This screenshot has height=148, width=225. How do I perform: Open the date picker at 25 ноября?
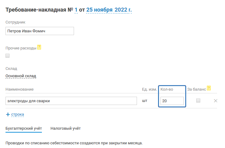[97, 10]
